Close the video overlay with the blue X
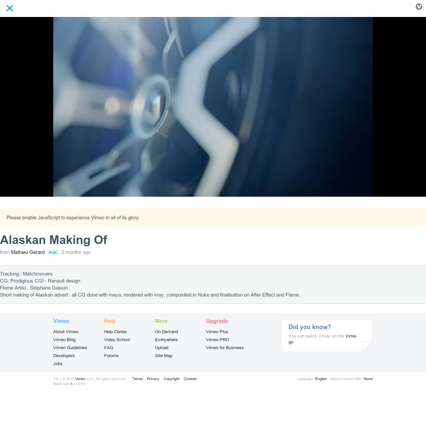Image resolution: width=426 pixels, height=439 pixels. coord(10,8)
